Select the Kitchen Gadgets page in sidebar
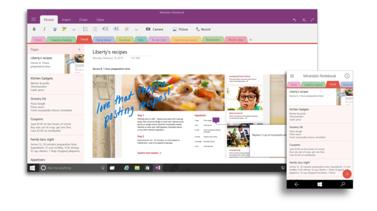This screenshot has width=377, height=211. 56,84
